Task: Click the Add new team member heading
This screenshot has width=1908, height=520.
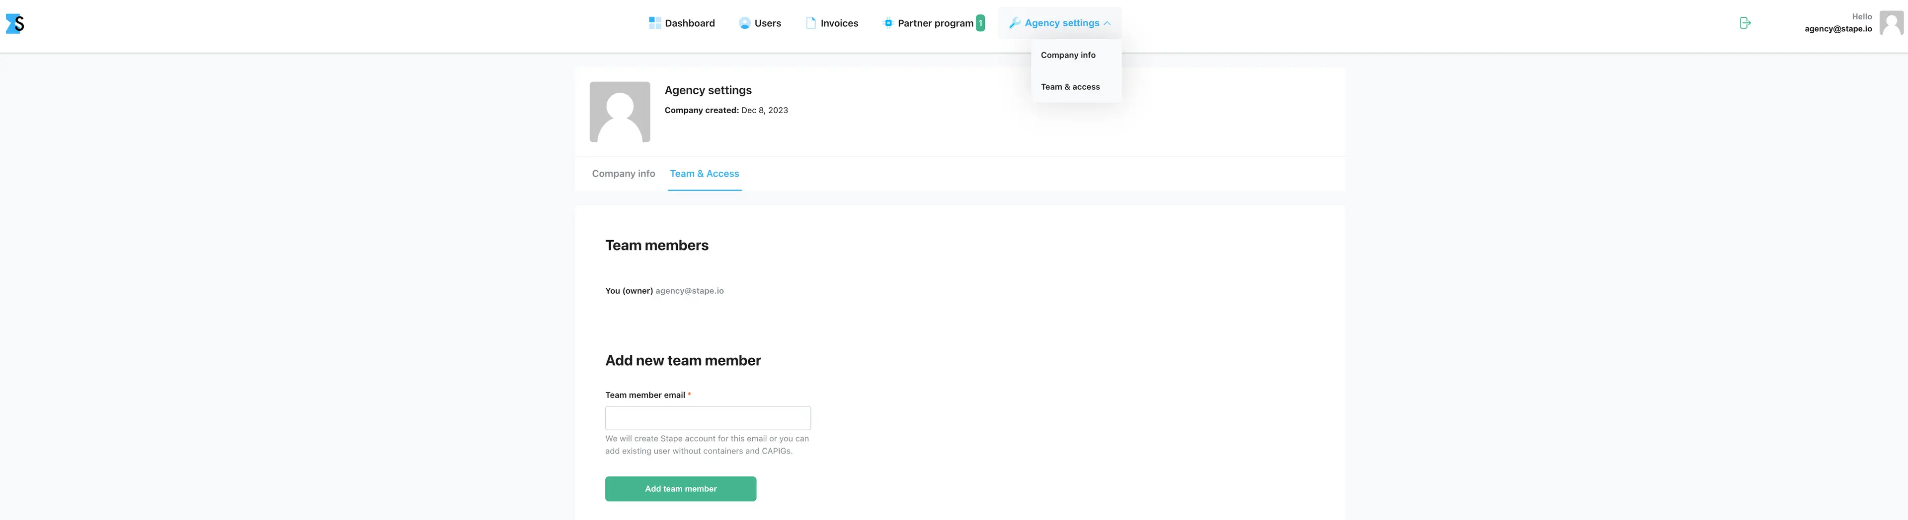Action: 683,361
